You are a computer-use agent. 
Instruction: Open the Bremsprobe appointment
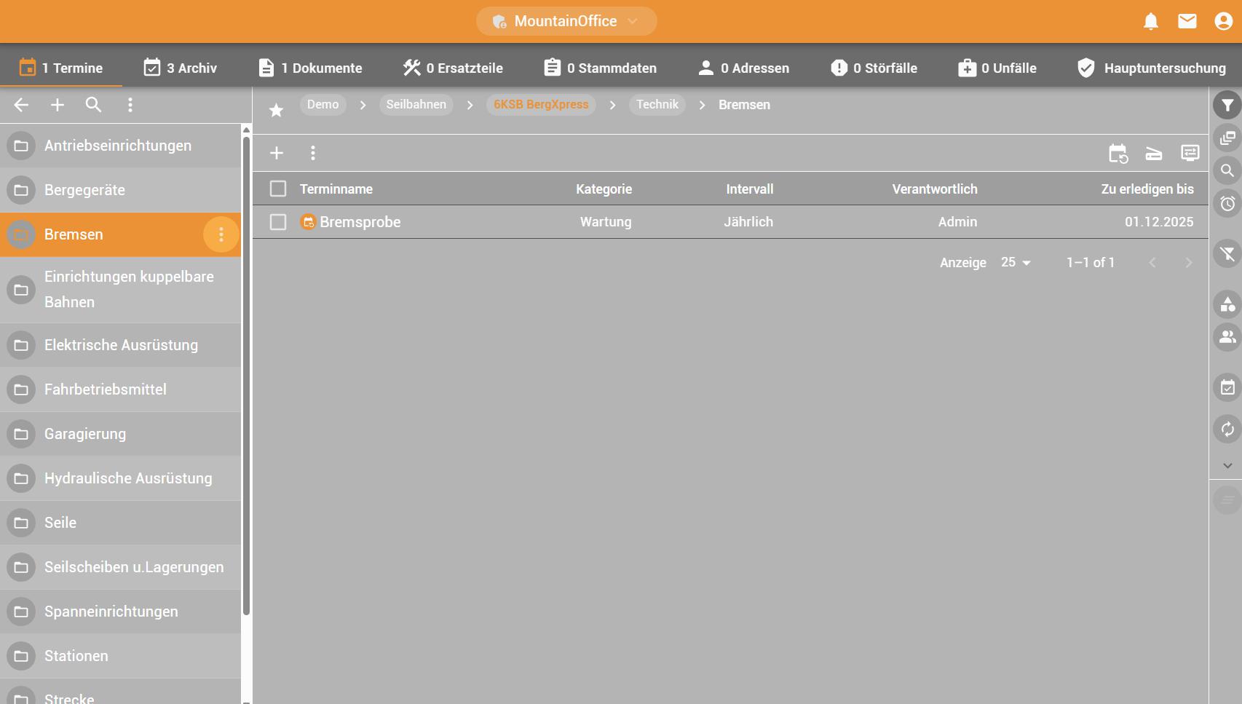tap(360, 222)
